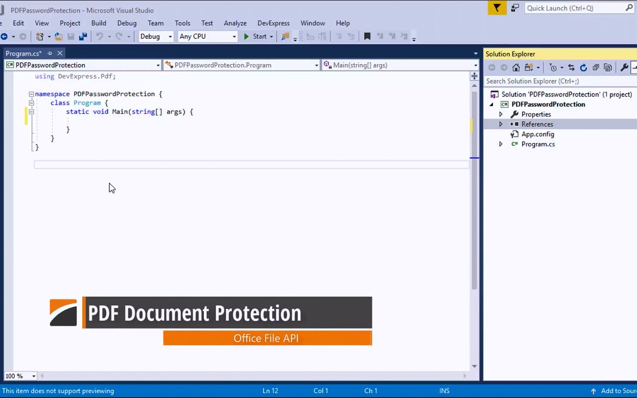Image resolution: width=637 pixels, height=398 pixels.
Task: Select the References item in Solution Explorer
Action: pos(537,124)
